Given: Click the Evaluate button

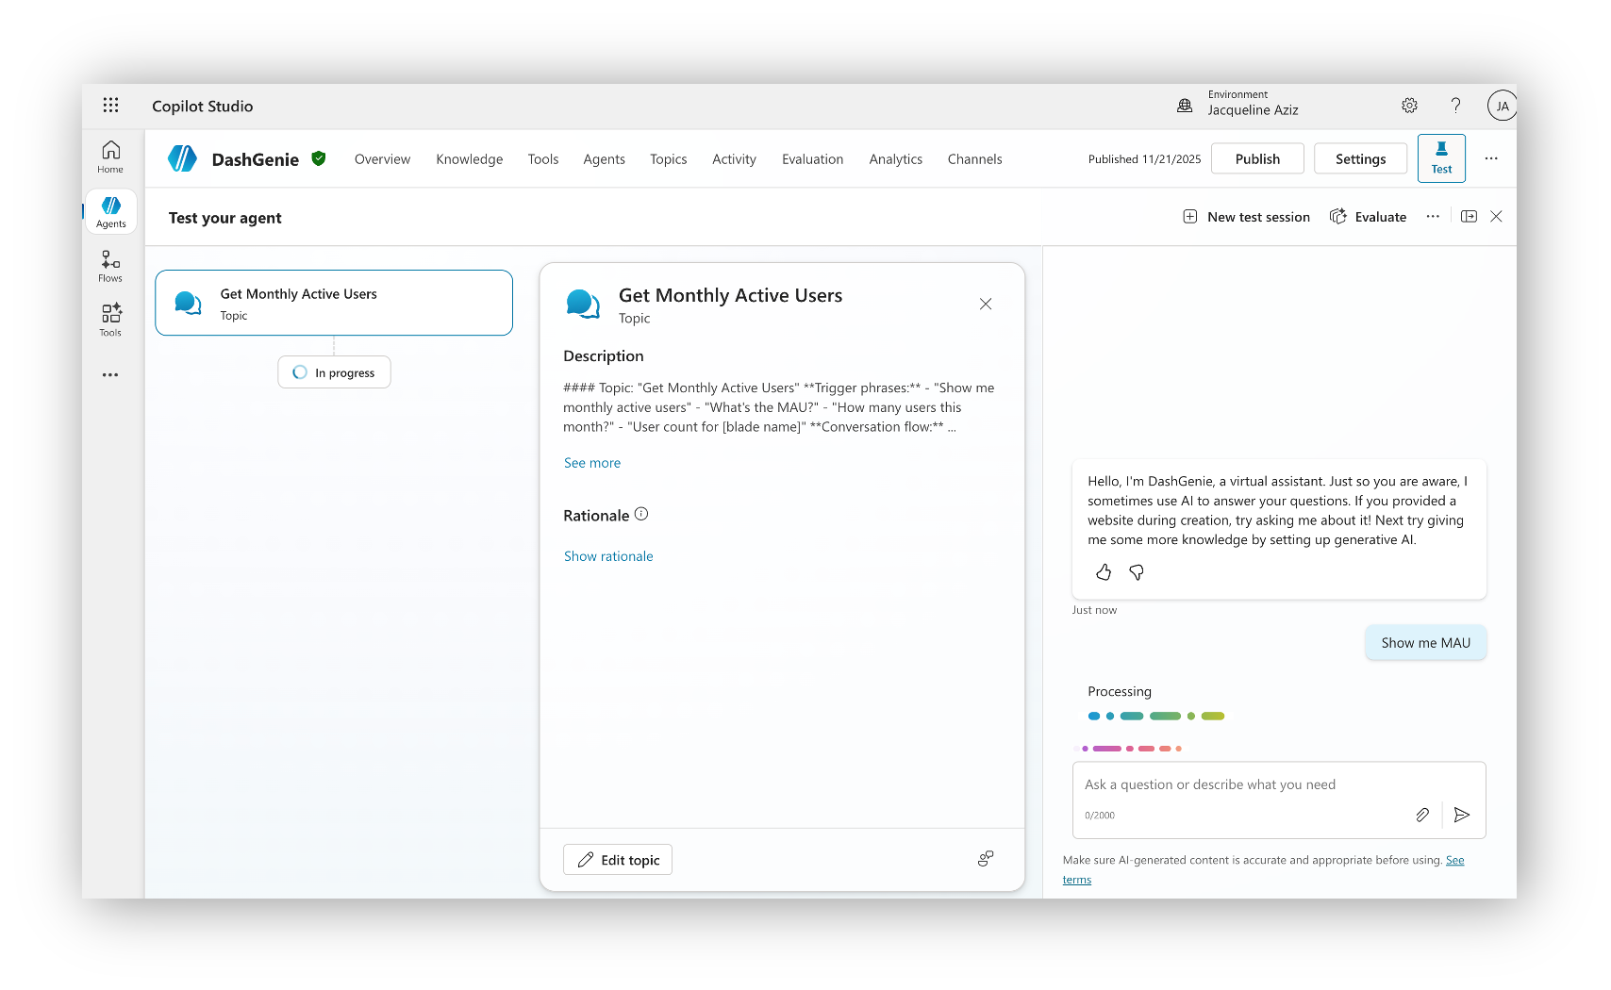Looking at the screenshot, I should 1368,217.
